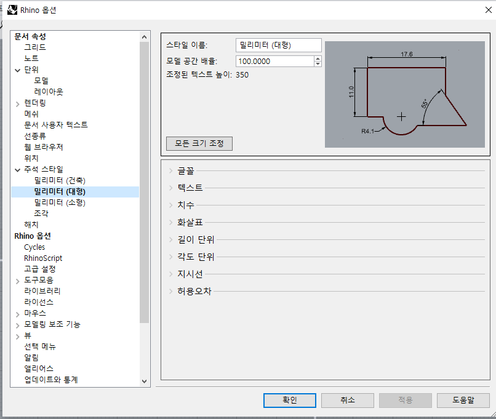Click the 도움말 button
Image resolution: width=496 pixels, height=419 pixels.
(x=463, y=401)
